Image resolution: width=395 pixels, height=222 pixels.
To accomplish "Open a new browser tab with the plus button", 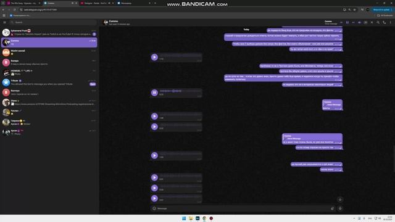I will click(x=155, y=3).
